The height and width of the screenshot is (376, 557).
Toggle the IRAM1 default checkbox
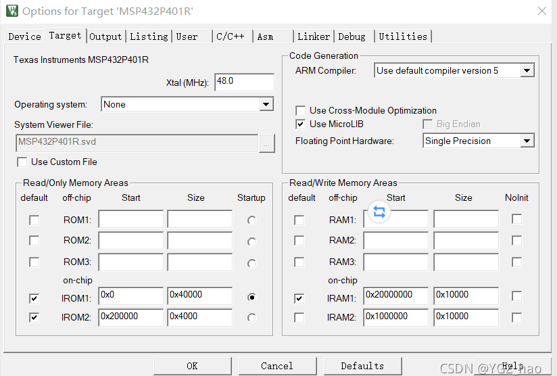[299, 298]
